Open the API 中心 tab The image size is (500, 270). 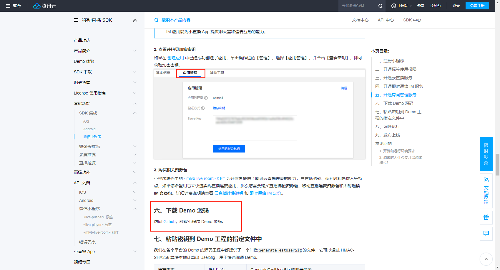(386, 20)
